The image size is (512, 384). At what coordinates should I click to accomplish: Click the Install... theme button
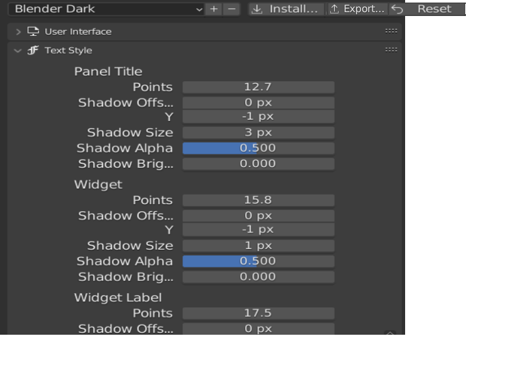pos(286,9)
